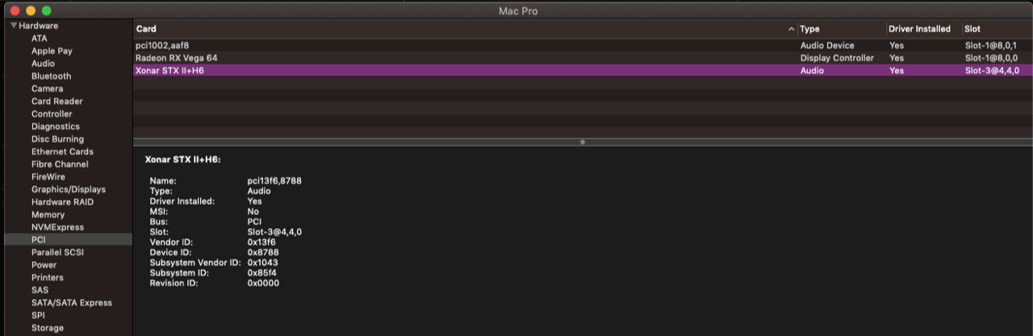Click the sort arrow in Card column
This screenshot has height=336, width=1033.
pyautogui.click(x=791, y=29)
